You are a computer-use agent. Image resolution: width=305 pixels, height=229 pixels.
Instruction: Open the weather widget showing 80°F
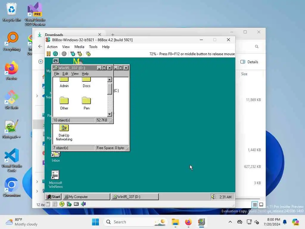coord(21,222)
